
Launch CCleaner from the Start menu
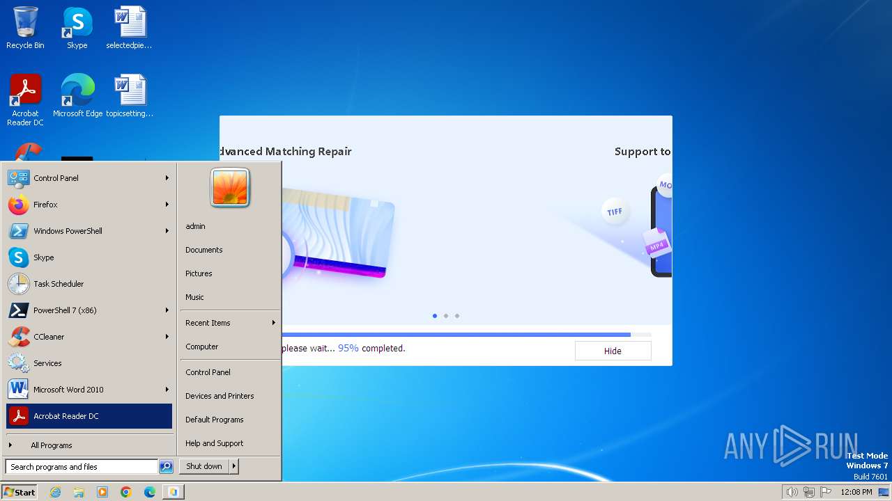[x=89, y=337]
